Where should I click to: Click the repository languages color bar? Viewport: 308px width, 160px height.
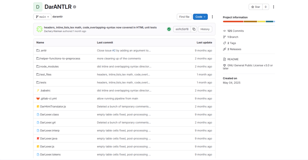248,21
